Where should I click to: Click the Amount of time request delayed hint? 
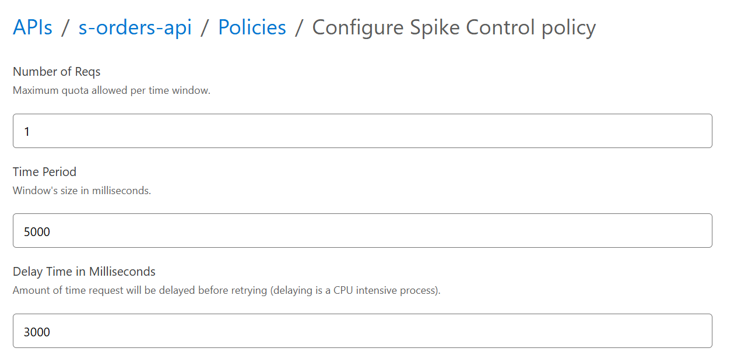tap(140, 290)
